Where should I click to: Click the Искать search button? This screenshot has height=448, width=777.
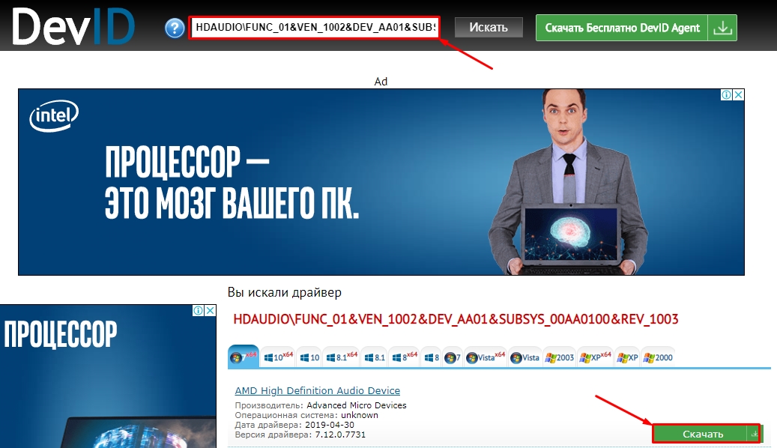489,27
